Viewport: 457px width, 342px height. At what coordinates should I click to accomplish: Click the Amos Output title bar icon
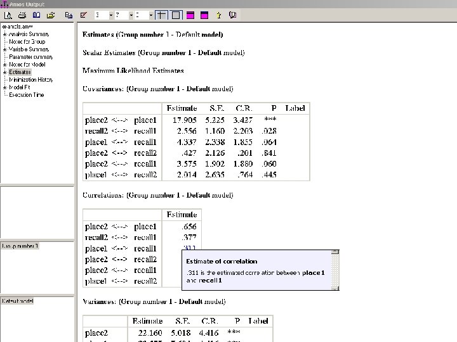tap(4, 4)
